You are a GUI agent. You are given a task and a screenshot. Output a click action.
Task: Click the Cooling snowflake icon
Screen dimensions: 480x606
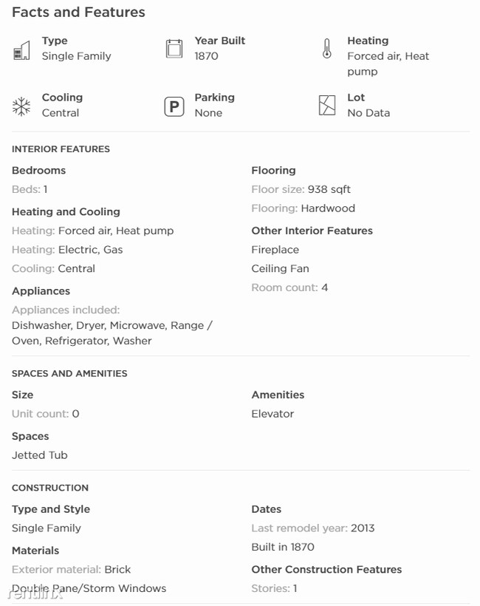coord(21,106)
